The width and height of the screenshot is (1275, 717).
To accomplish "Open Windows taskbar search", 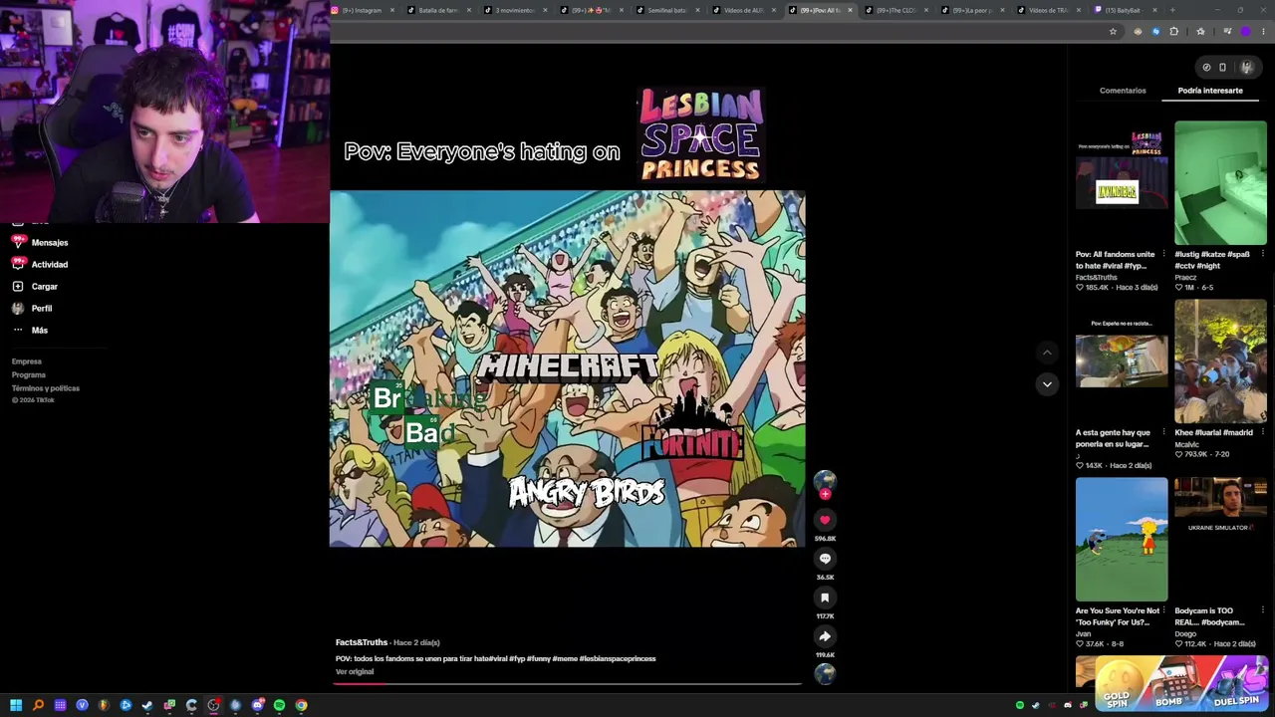I will coord(38,706).
